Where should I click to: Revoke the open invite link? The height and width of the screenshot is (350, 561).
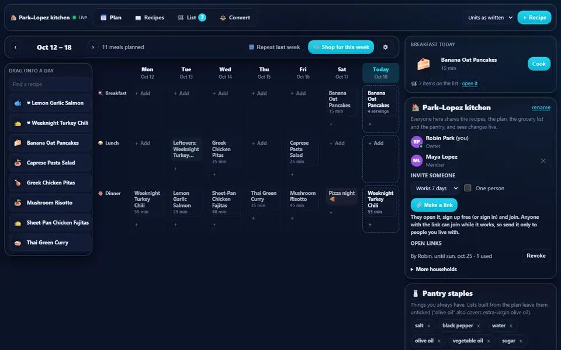point(536,256)
